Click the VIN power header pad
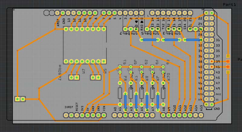 (x=104, y=115)
